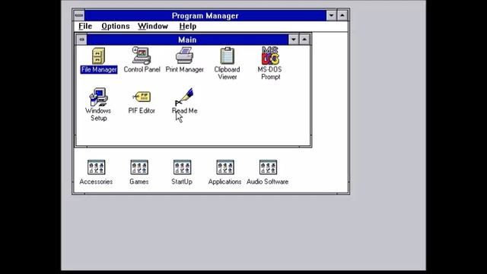Click the 'Read Me' label text
Viewport: 487px width, 274px height.
pyautogui.click(x=184, y=111)
